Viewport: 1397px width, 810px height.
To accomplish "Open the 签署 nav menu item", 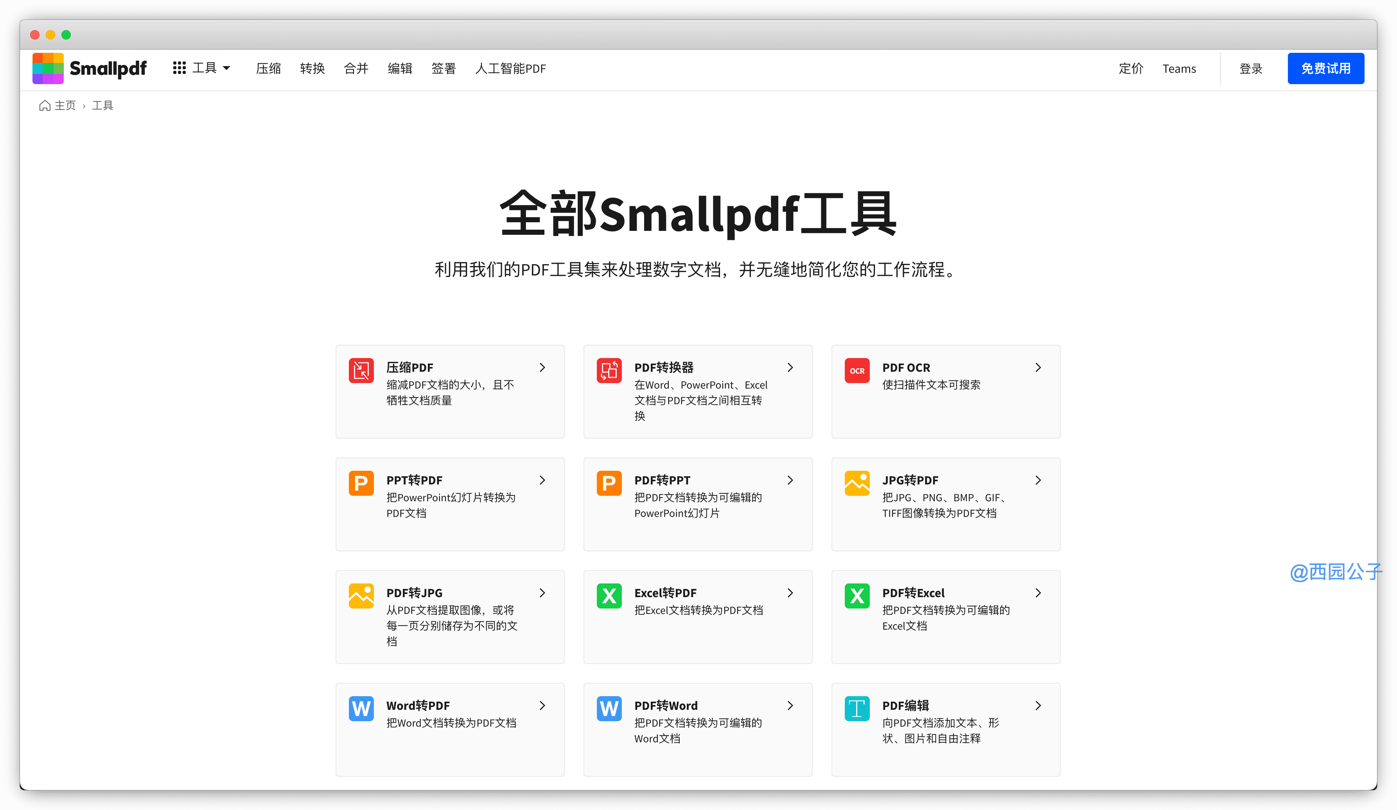I will pyautogui.click(x=444, y=68).
